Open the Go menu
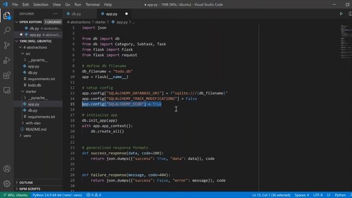The height and width of the screenshot is (198, 352). point(68,4)
